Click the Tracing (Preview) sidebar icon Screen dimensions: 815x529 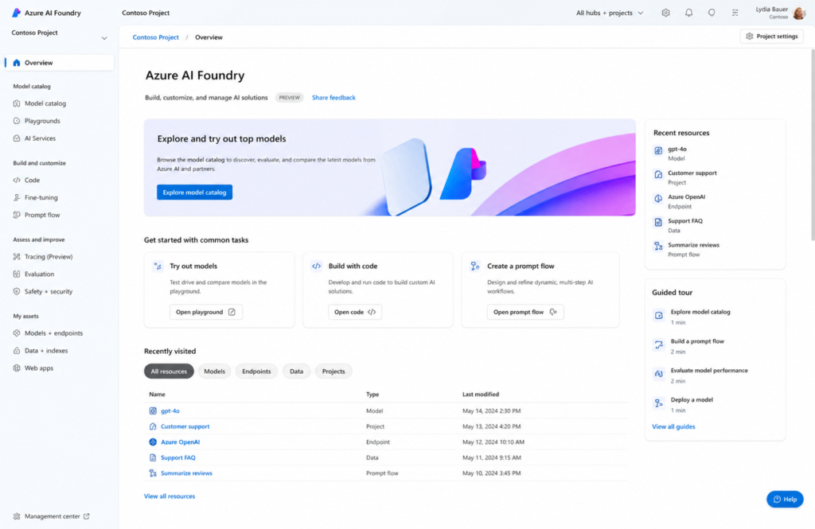point(17,257)
